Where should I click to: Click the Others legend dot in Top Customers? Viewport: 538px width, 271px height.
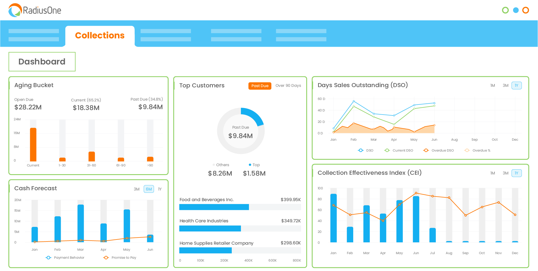pos(214,165)
